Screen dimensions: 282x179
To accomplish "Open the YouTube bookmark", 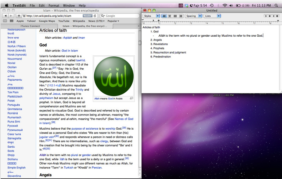I will click(64, 21).
